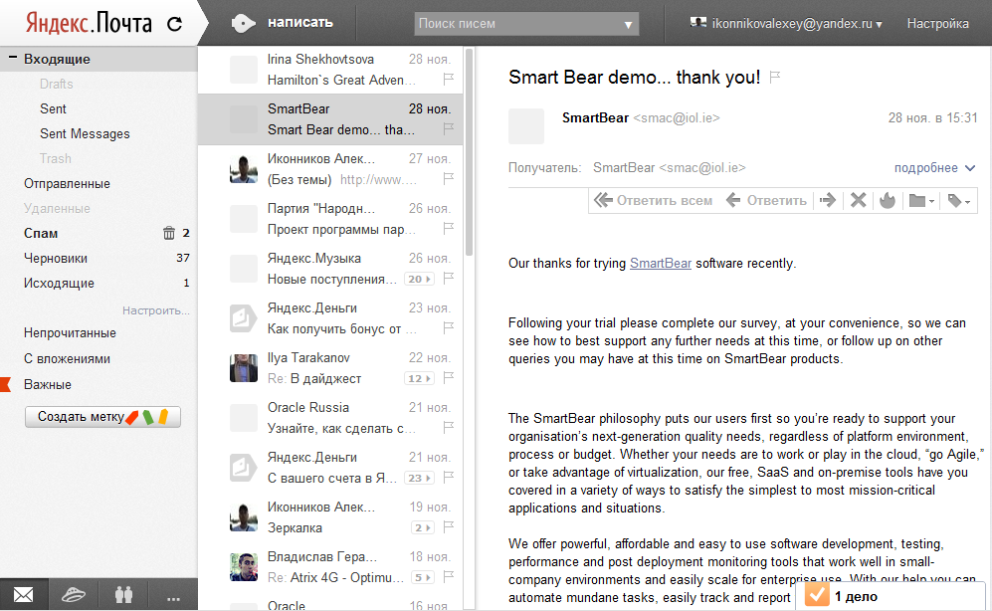Image resolution: width=992 pixels, height=611 pixels.
Task: Go to the Отправленные folder
Action: [67, 183]
